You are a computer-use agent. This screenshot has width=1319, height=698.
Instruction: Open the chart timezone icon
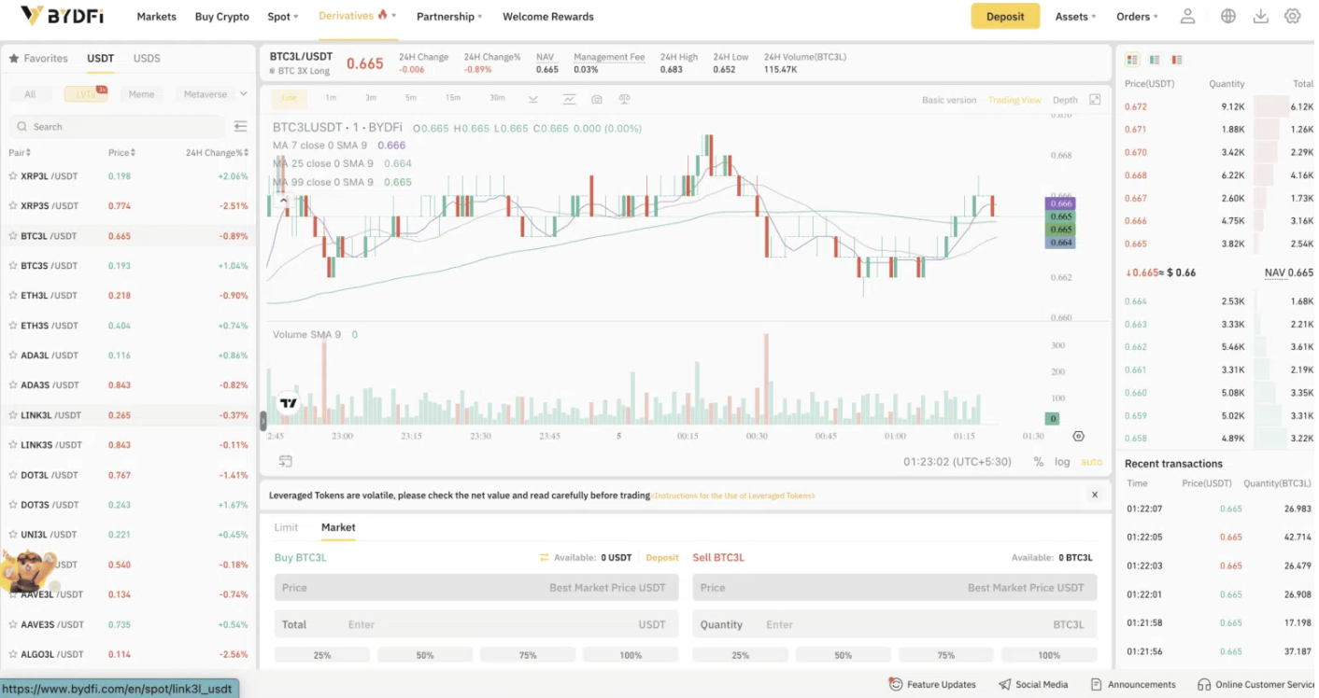[x=286, y=461]
